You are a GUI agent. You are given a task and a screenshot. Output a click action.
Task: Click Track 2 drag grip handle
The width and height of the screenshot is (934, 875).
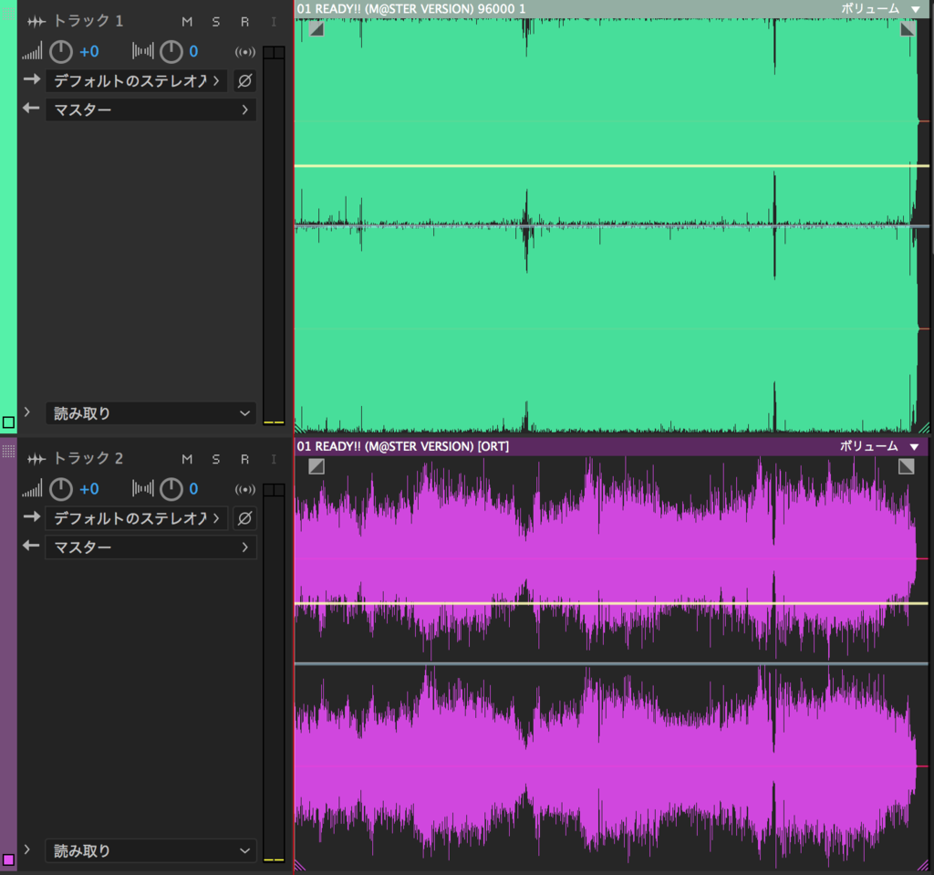tap(8, 451)
